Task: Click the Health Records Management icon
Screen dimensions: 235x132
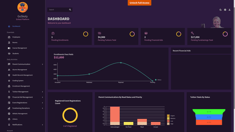Action: point(9,75)
